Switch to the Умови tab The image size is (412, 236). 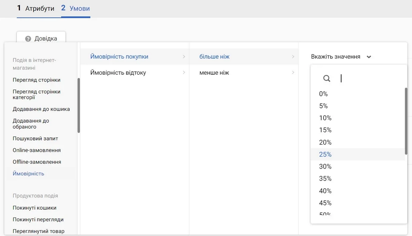coord(76,8)
